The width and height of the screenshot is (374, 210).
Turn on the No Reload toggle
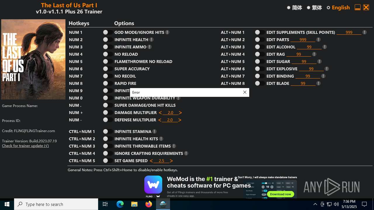click(x=108, y=54)
